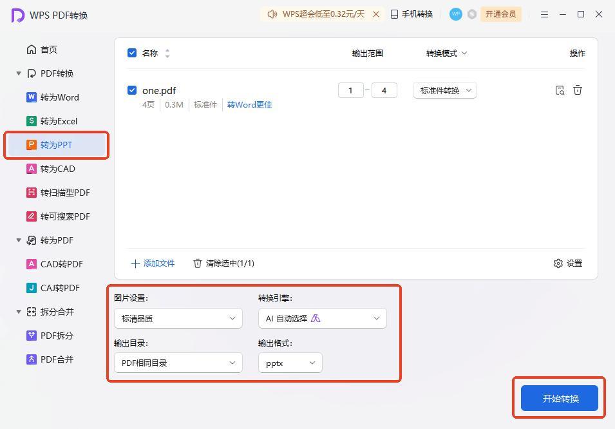Click 添加文件 to add a file
Viewport: 615px width, 429px height.
coord(153,263)
